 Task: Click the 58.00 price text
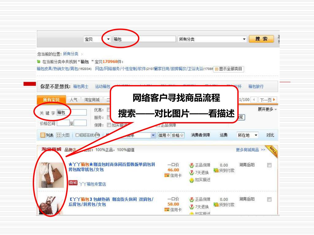[x=173, y=204]
